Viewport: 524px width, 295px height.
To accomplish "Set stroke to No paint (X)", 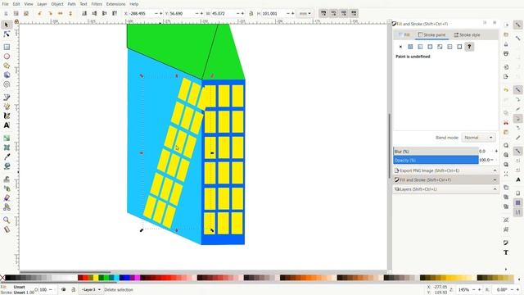I will pyautogui.click(x=400, y=47).
